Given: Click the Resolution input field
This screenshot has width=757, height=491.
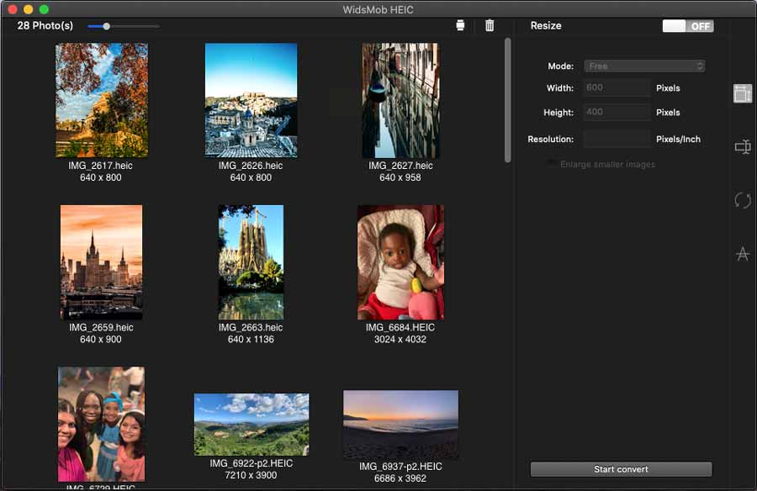Looking at the screenshot, I should pyautogui.click(x=617, y=139).
